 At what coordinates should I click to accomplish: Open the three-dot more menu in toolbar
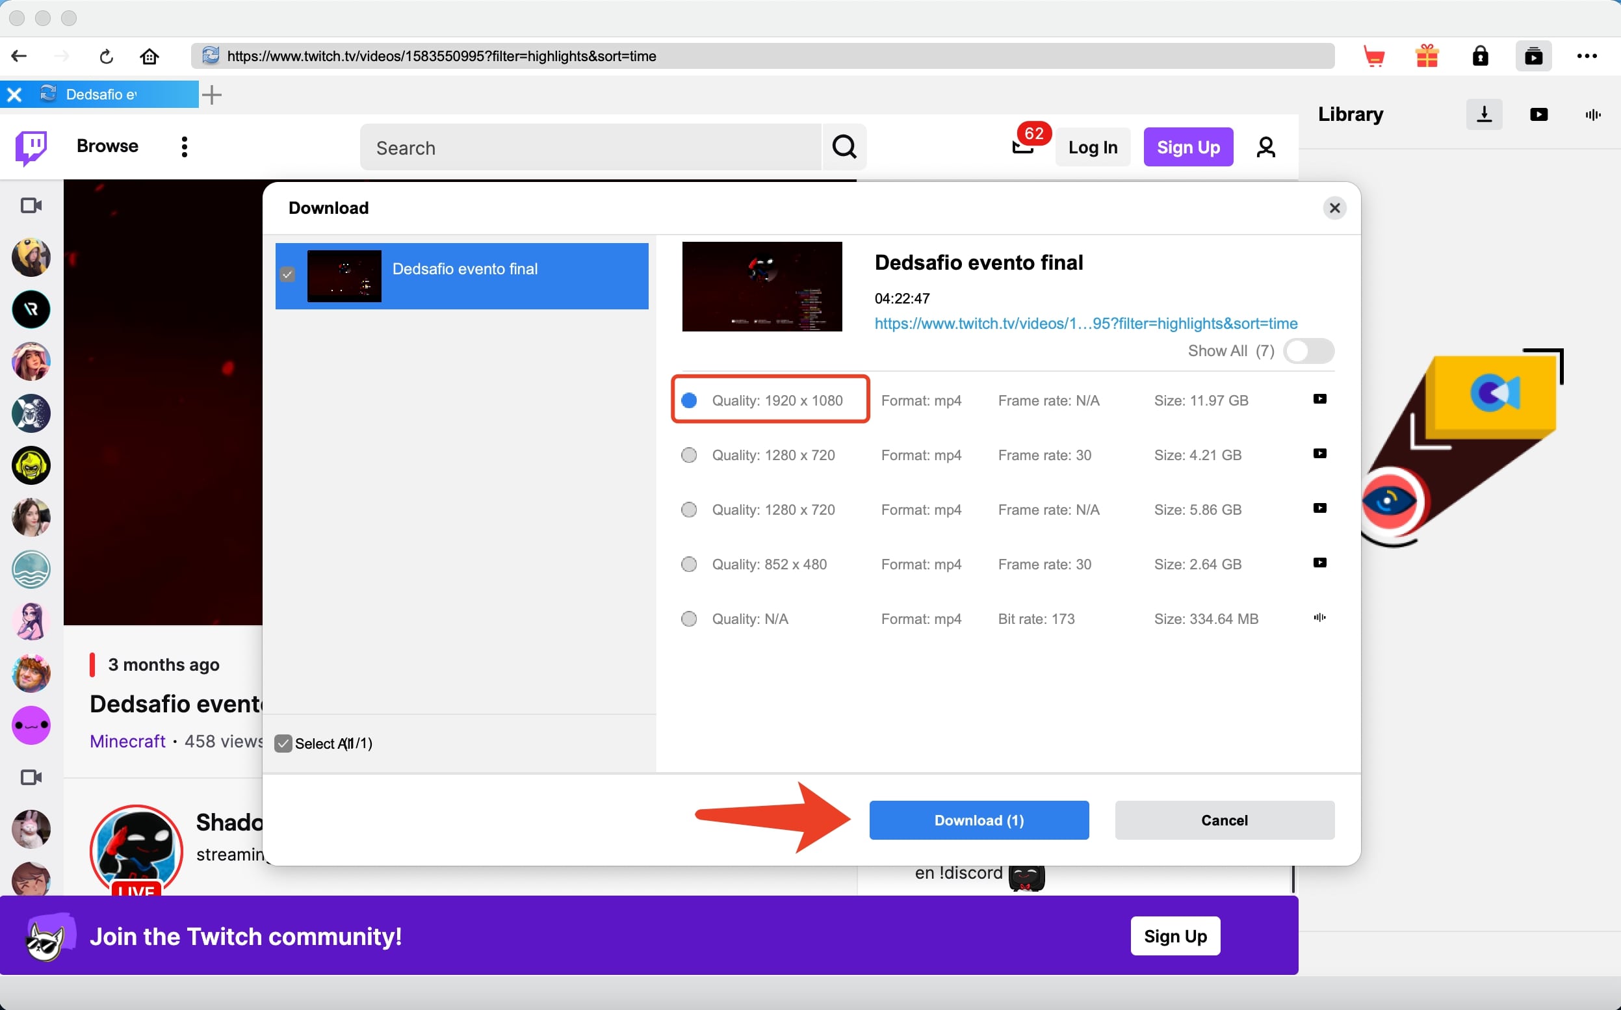tap(1587, 57)
